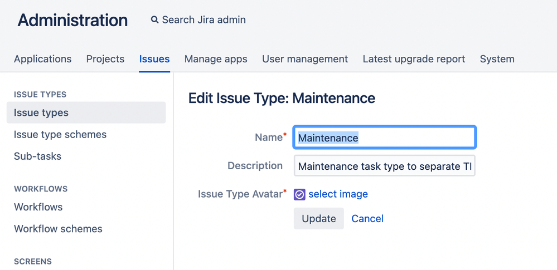Click the search magnifier icon
This screenshot has width=557, height=270.
(x=154, y=20)
